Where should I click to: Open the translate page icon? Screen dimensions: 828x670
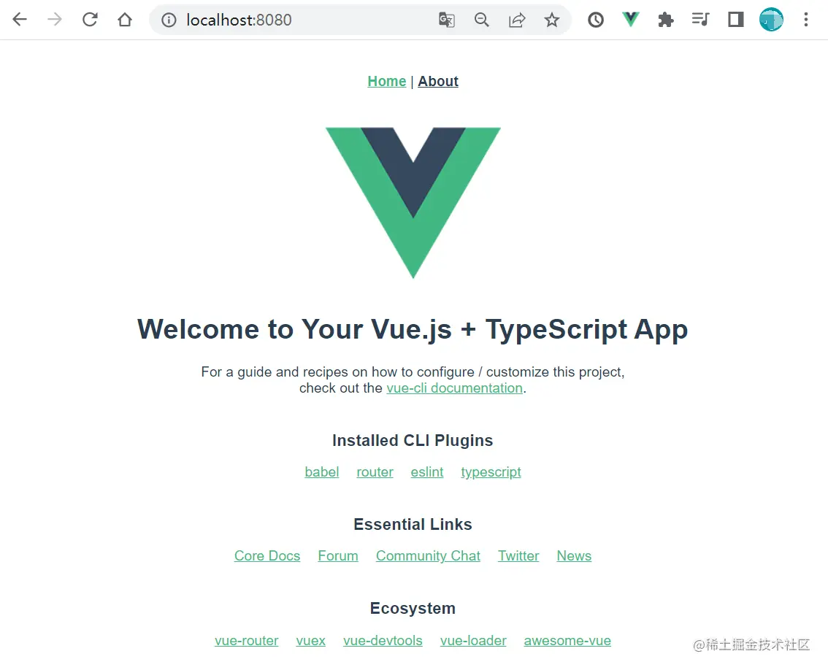click(447, 20)
